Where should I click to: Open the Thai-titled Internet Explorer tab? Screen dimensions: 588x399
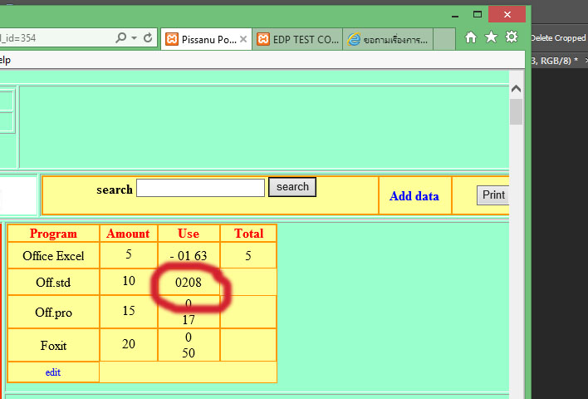point(388,39)
